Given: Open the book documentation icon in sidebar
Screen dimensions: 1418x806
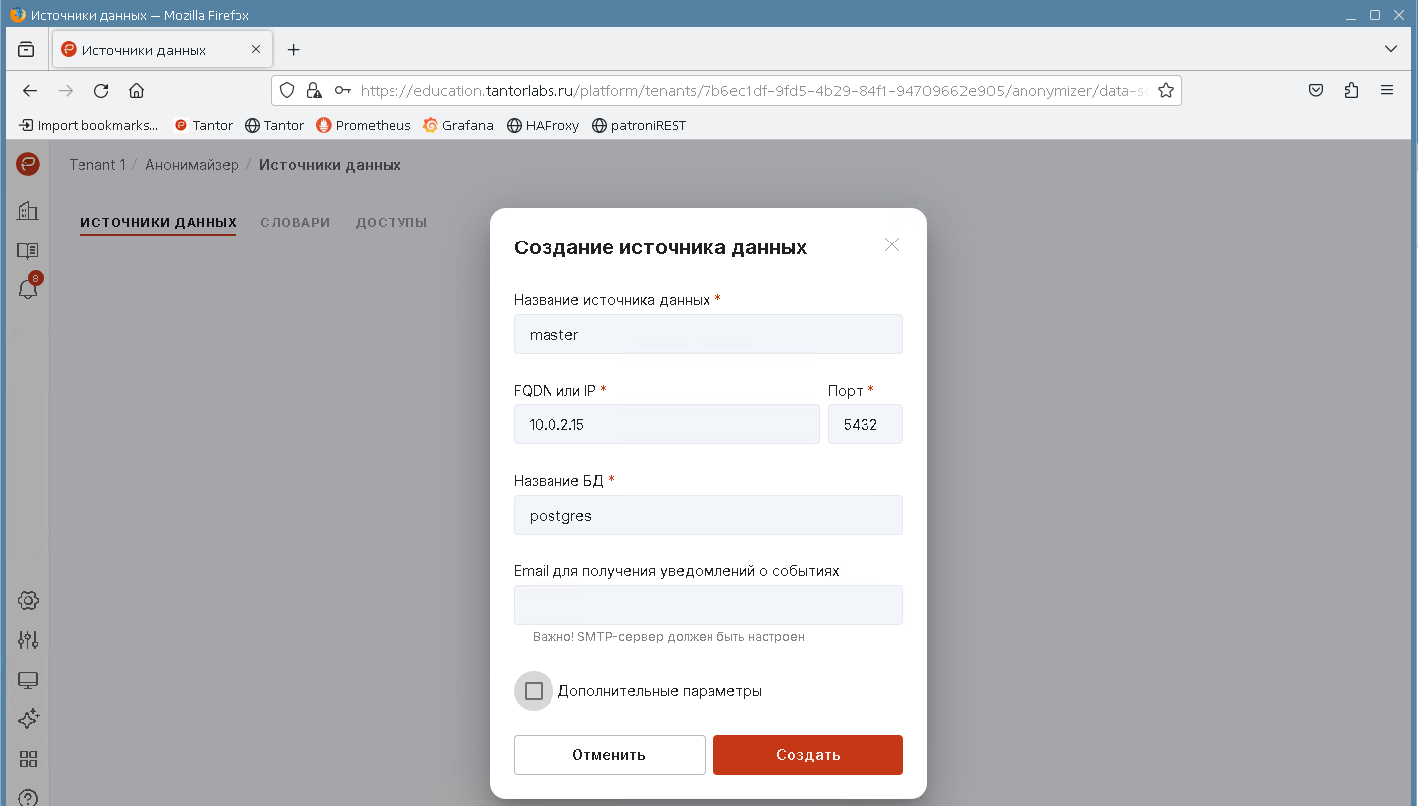Looking at the screenshot, I should coord(28,250).
